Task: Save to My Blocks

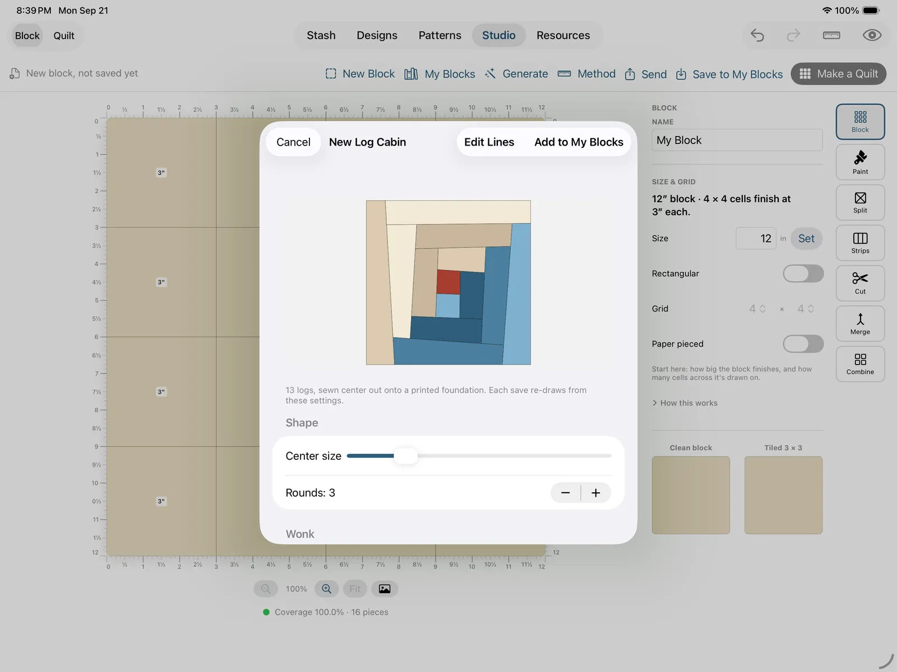Action: pos(729,74)
